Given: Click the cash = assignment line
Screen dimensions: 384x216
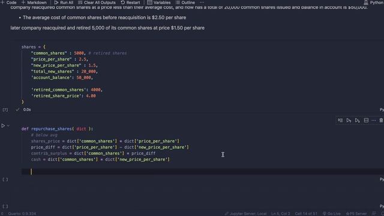Looking at the screenshot, I should [100, 160].
